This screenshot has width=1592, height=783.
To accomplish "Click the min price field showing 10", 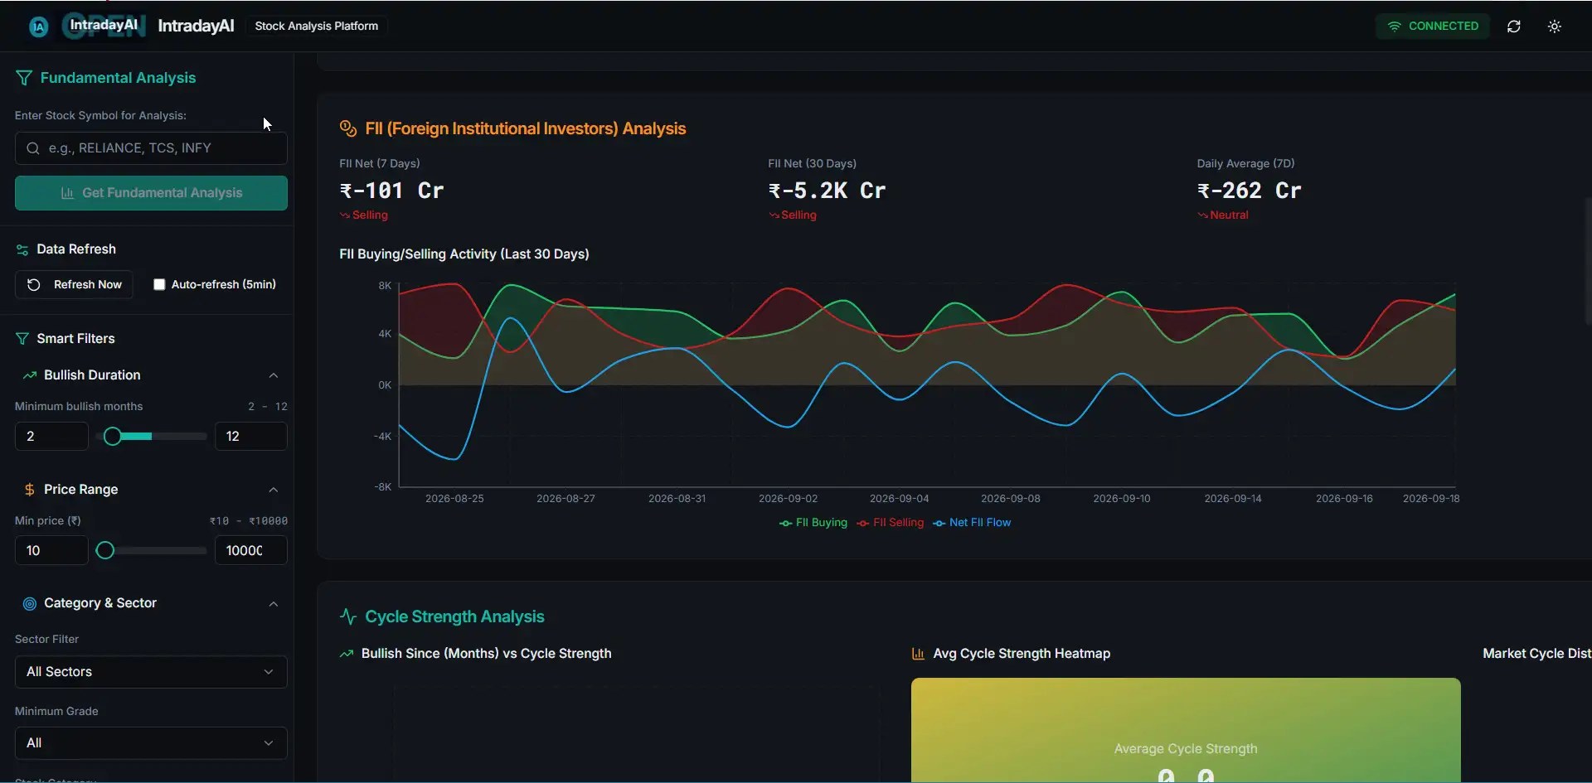I will click(51, 551).
